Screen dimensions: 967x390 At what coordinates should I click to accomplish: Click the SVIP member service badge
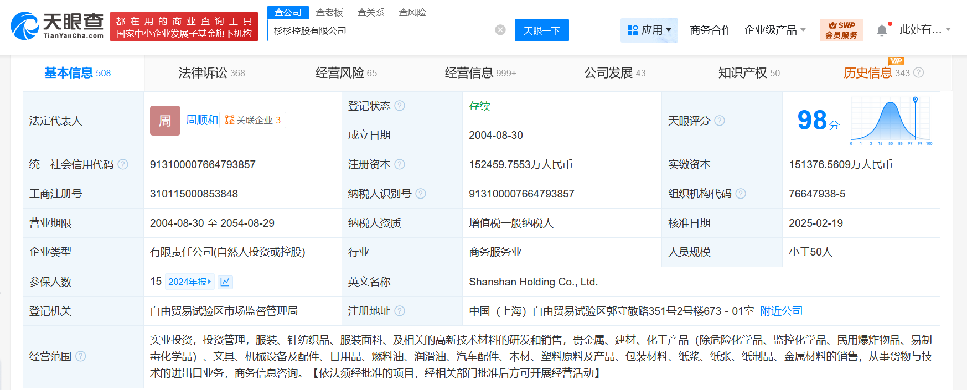tap(841, 30)
